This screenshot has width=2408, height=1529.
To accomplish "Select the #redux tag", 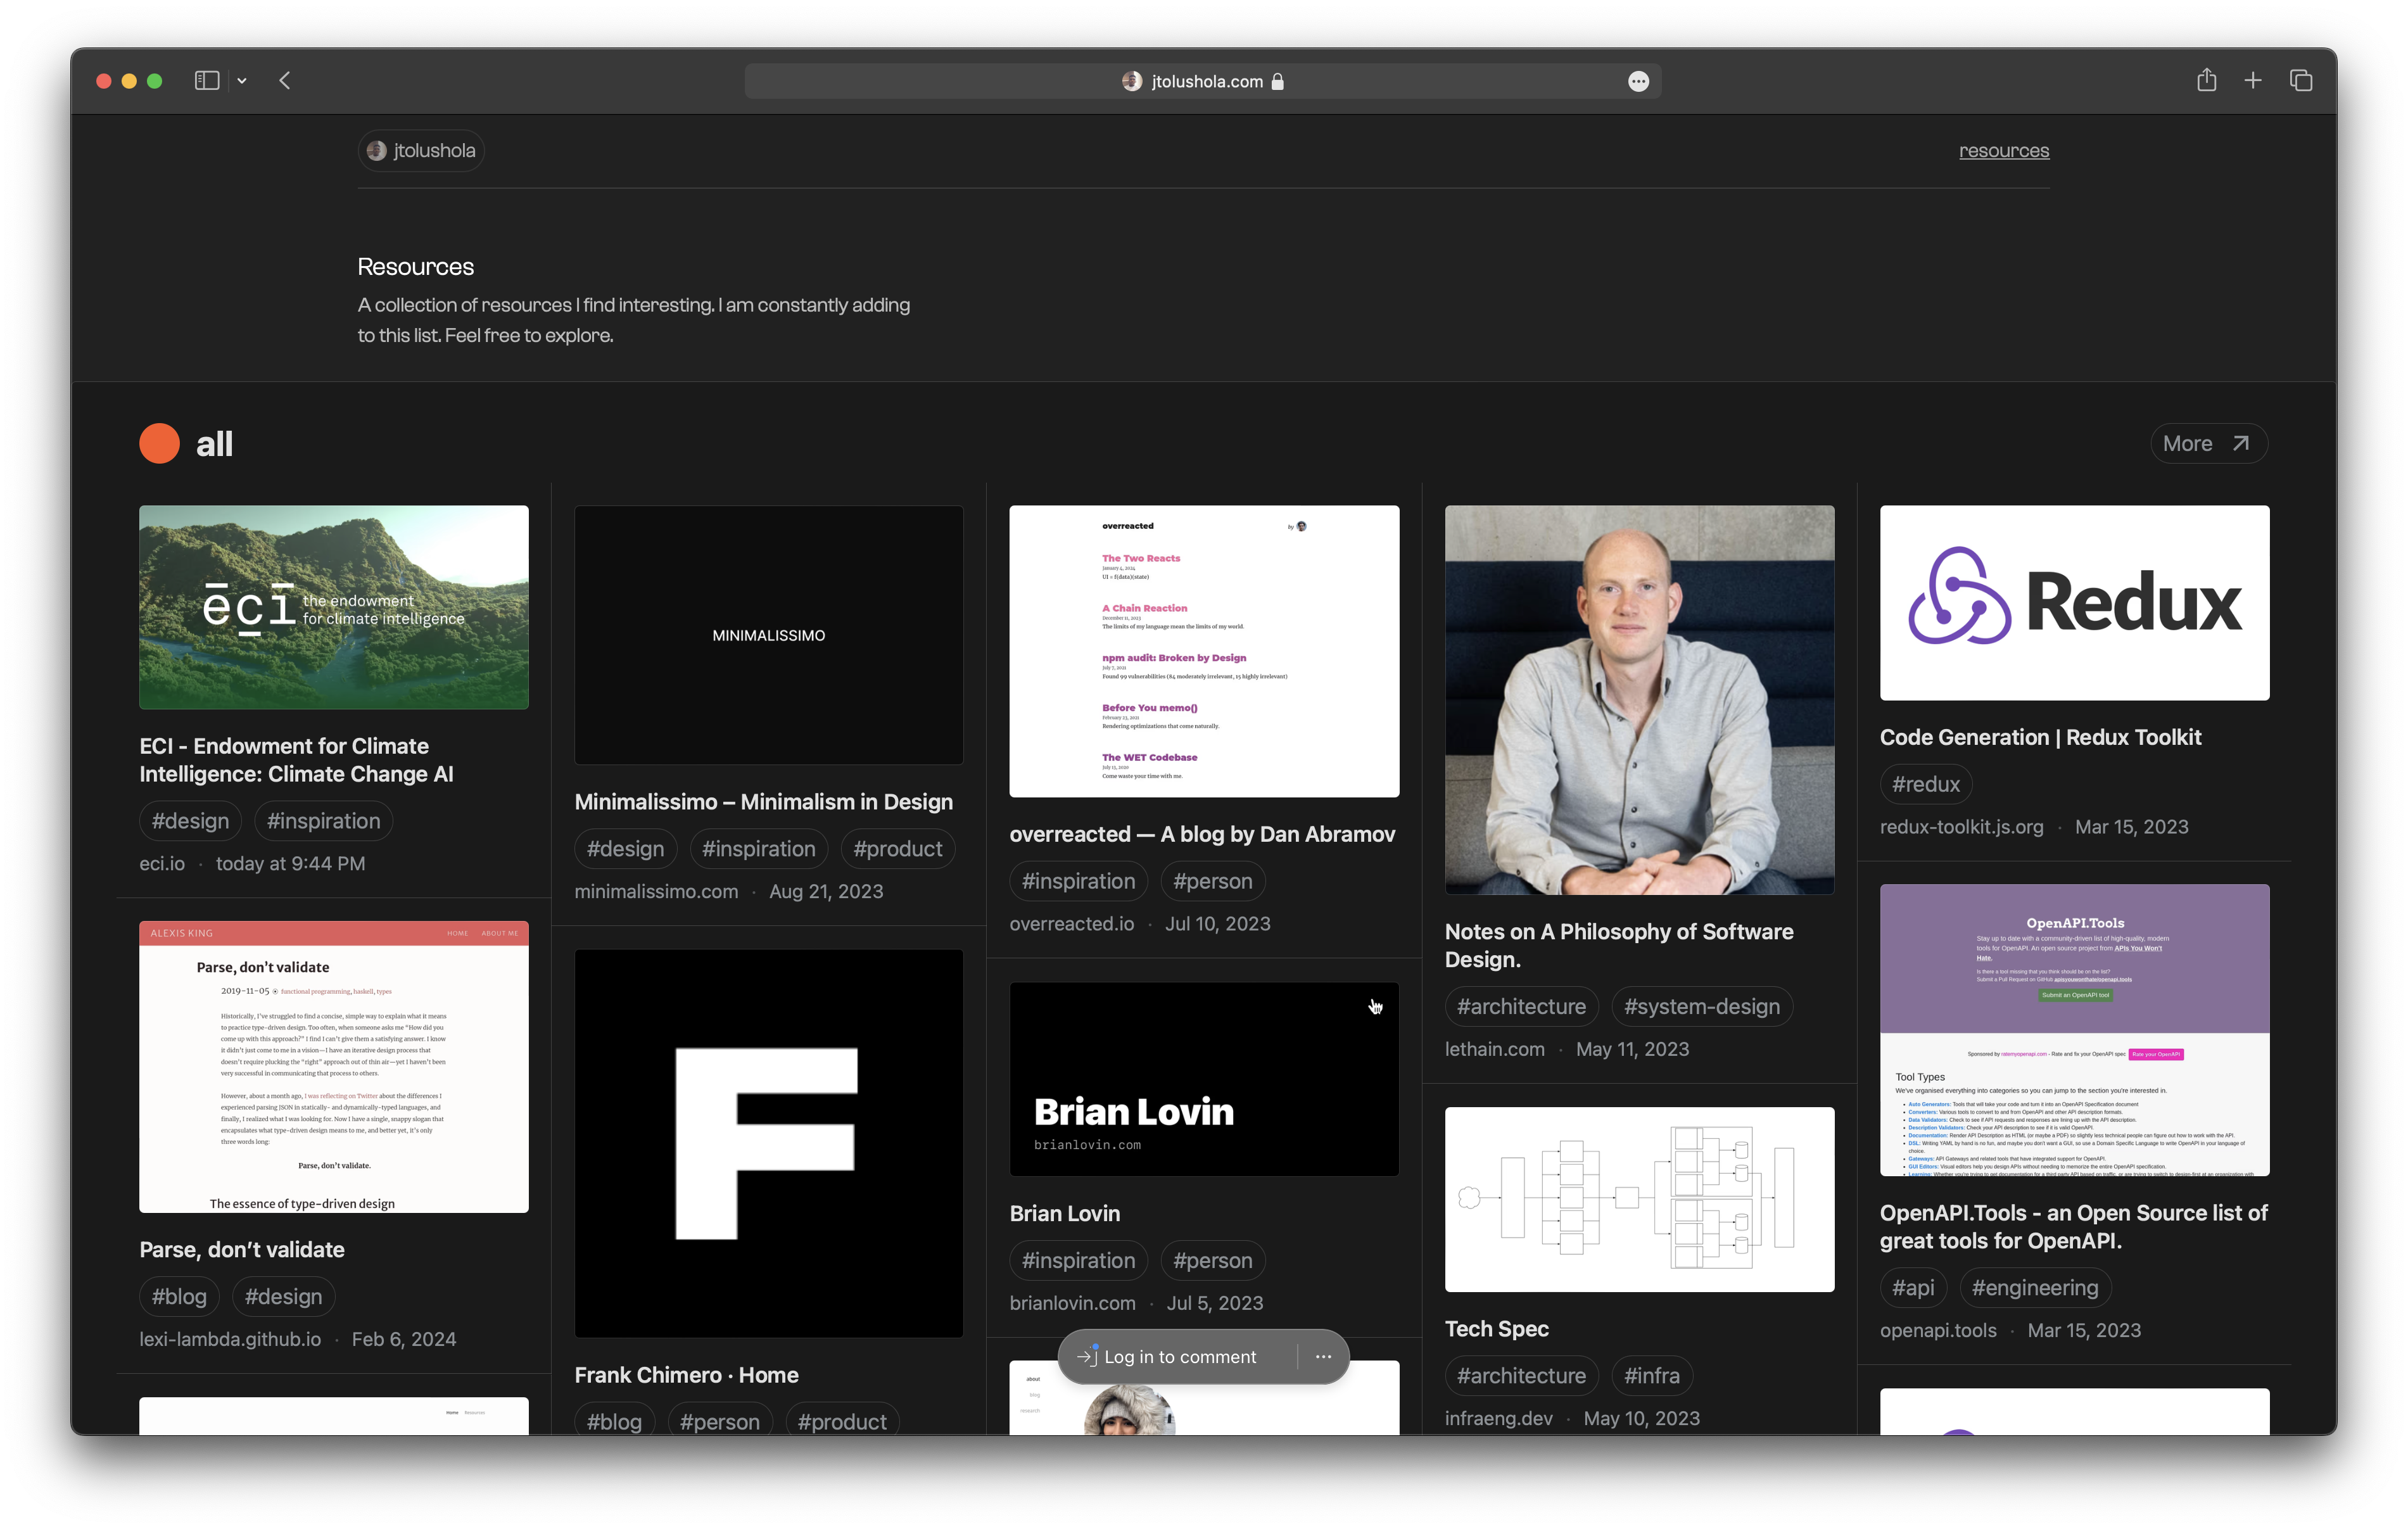I will pyautogui.click(x=1926, y=784).
